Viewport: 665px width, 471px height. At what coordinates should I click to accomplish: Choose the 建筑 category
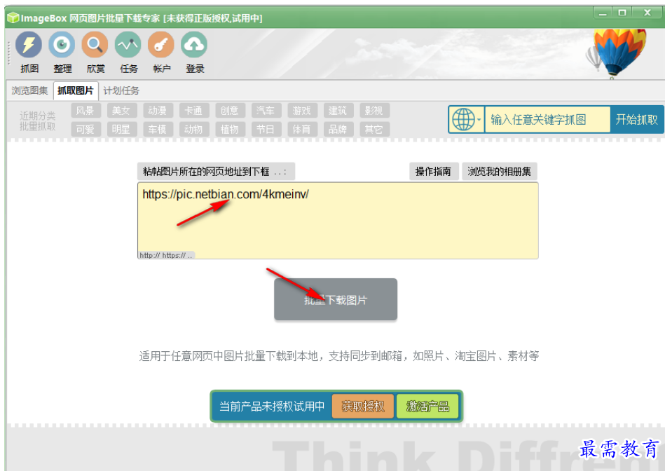pos(338,110)
